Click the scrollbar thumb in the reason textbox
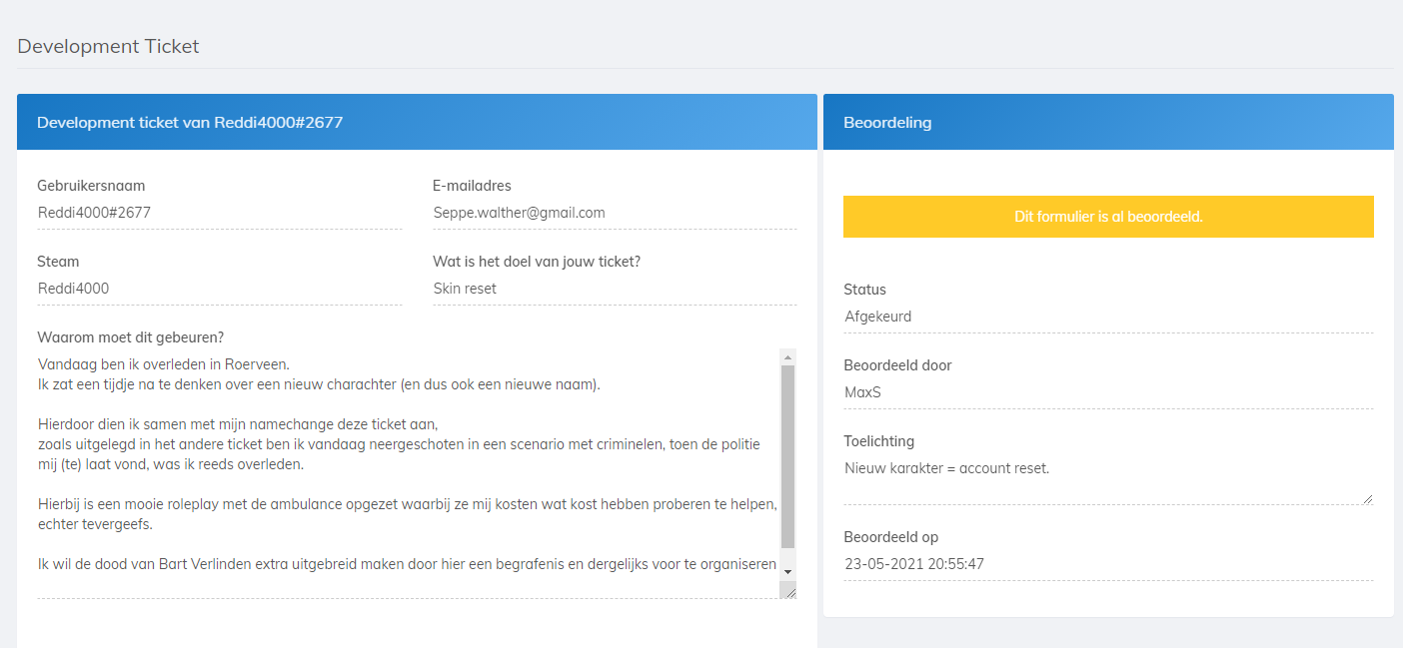Screen dimensions: 1403x648 pyautogui.click(x=787, y=454)
